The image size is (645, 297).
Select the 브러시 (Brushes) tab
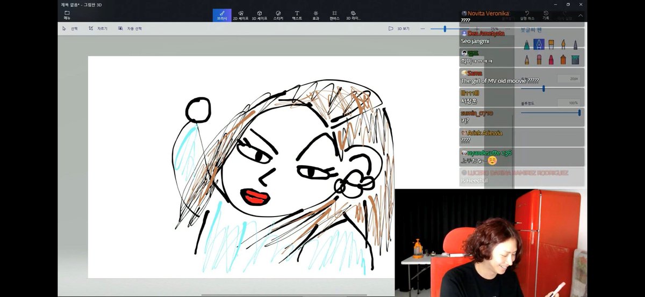[222, 15]
